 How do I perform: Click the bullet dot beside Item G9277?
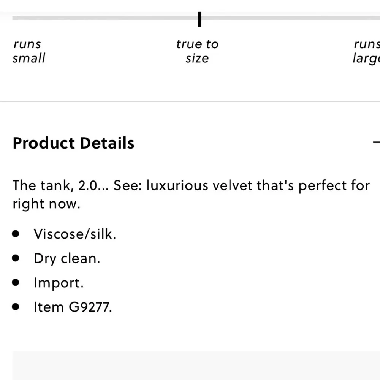click(16, 307)
